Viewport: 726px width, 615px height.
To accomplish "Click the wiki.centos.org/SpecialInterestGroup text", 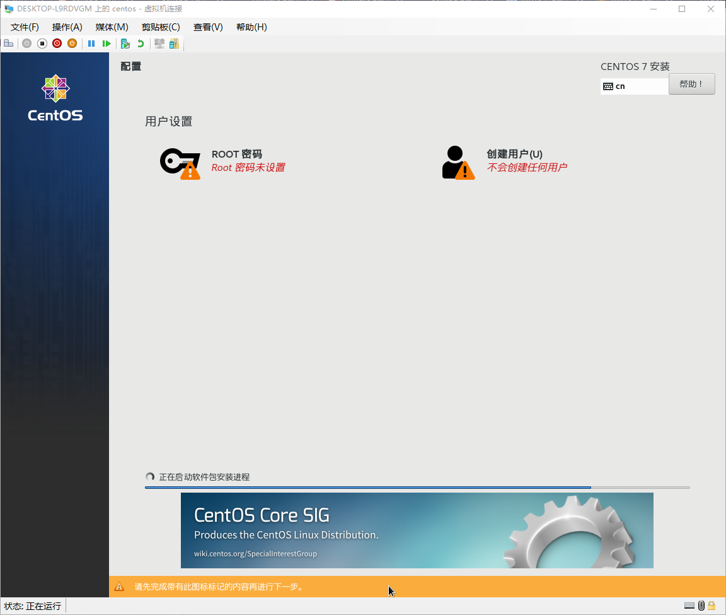I will (x=255, y=553).
